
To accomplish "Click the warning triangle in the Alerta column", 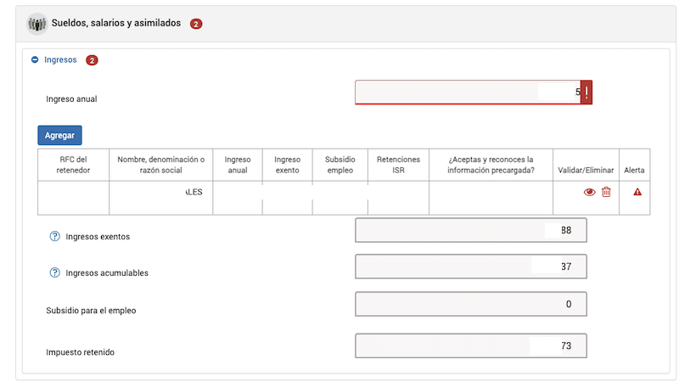I will tap(637, 192).
